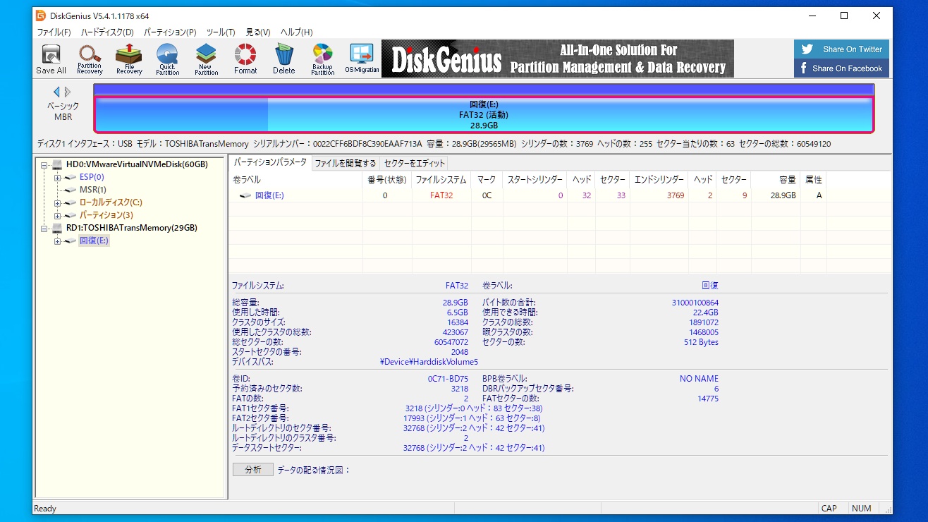Open the ツール(T) menu
The image size is (928, 522).
221,32
